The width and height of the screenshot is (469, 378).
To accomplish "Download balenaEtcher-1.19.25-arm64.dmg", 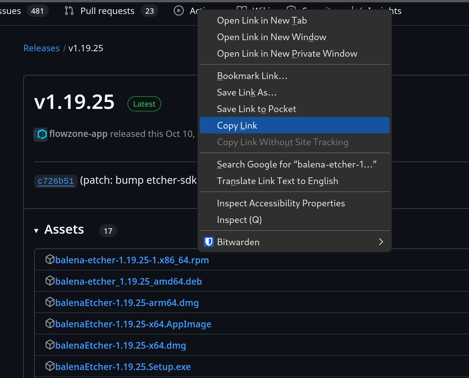I will pyautogui.click(x=127, y=303).
